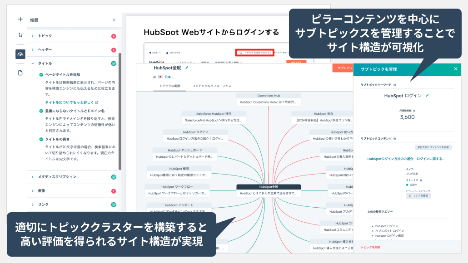Screen dimensions: 468x263
Task: Select the gauge optimization icon in sidebar
Action: (20, 54)
